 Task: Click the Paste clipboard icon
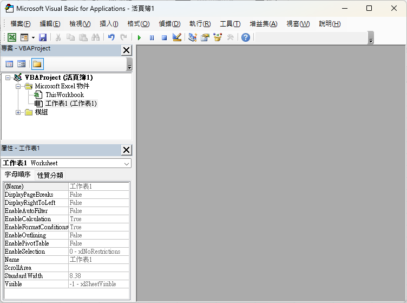[83, 37]
